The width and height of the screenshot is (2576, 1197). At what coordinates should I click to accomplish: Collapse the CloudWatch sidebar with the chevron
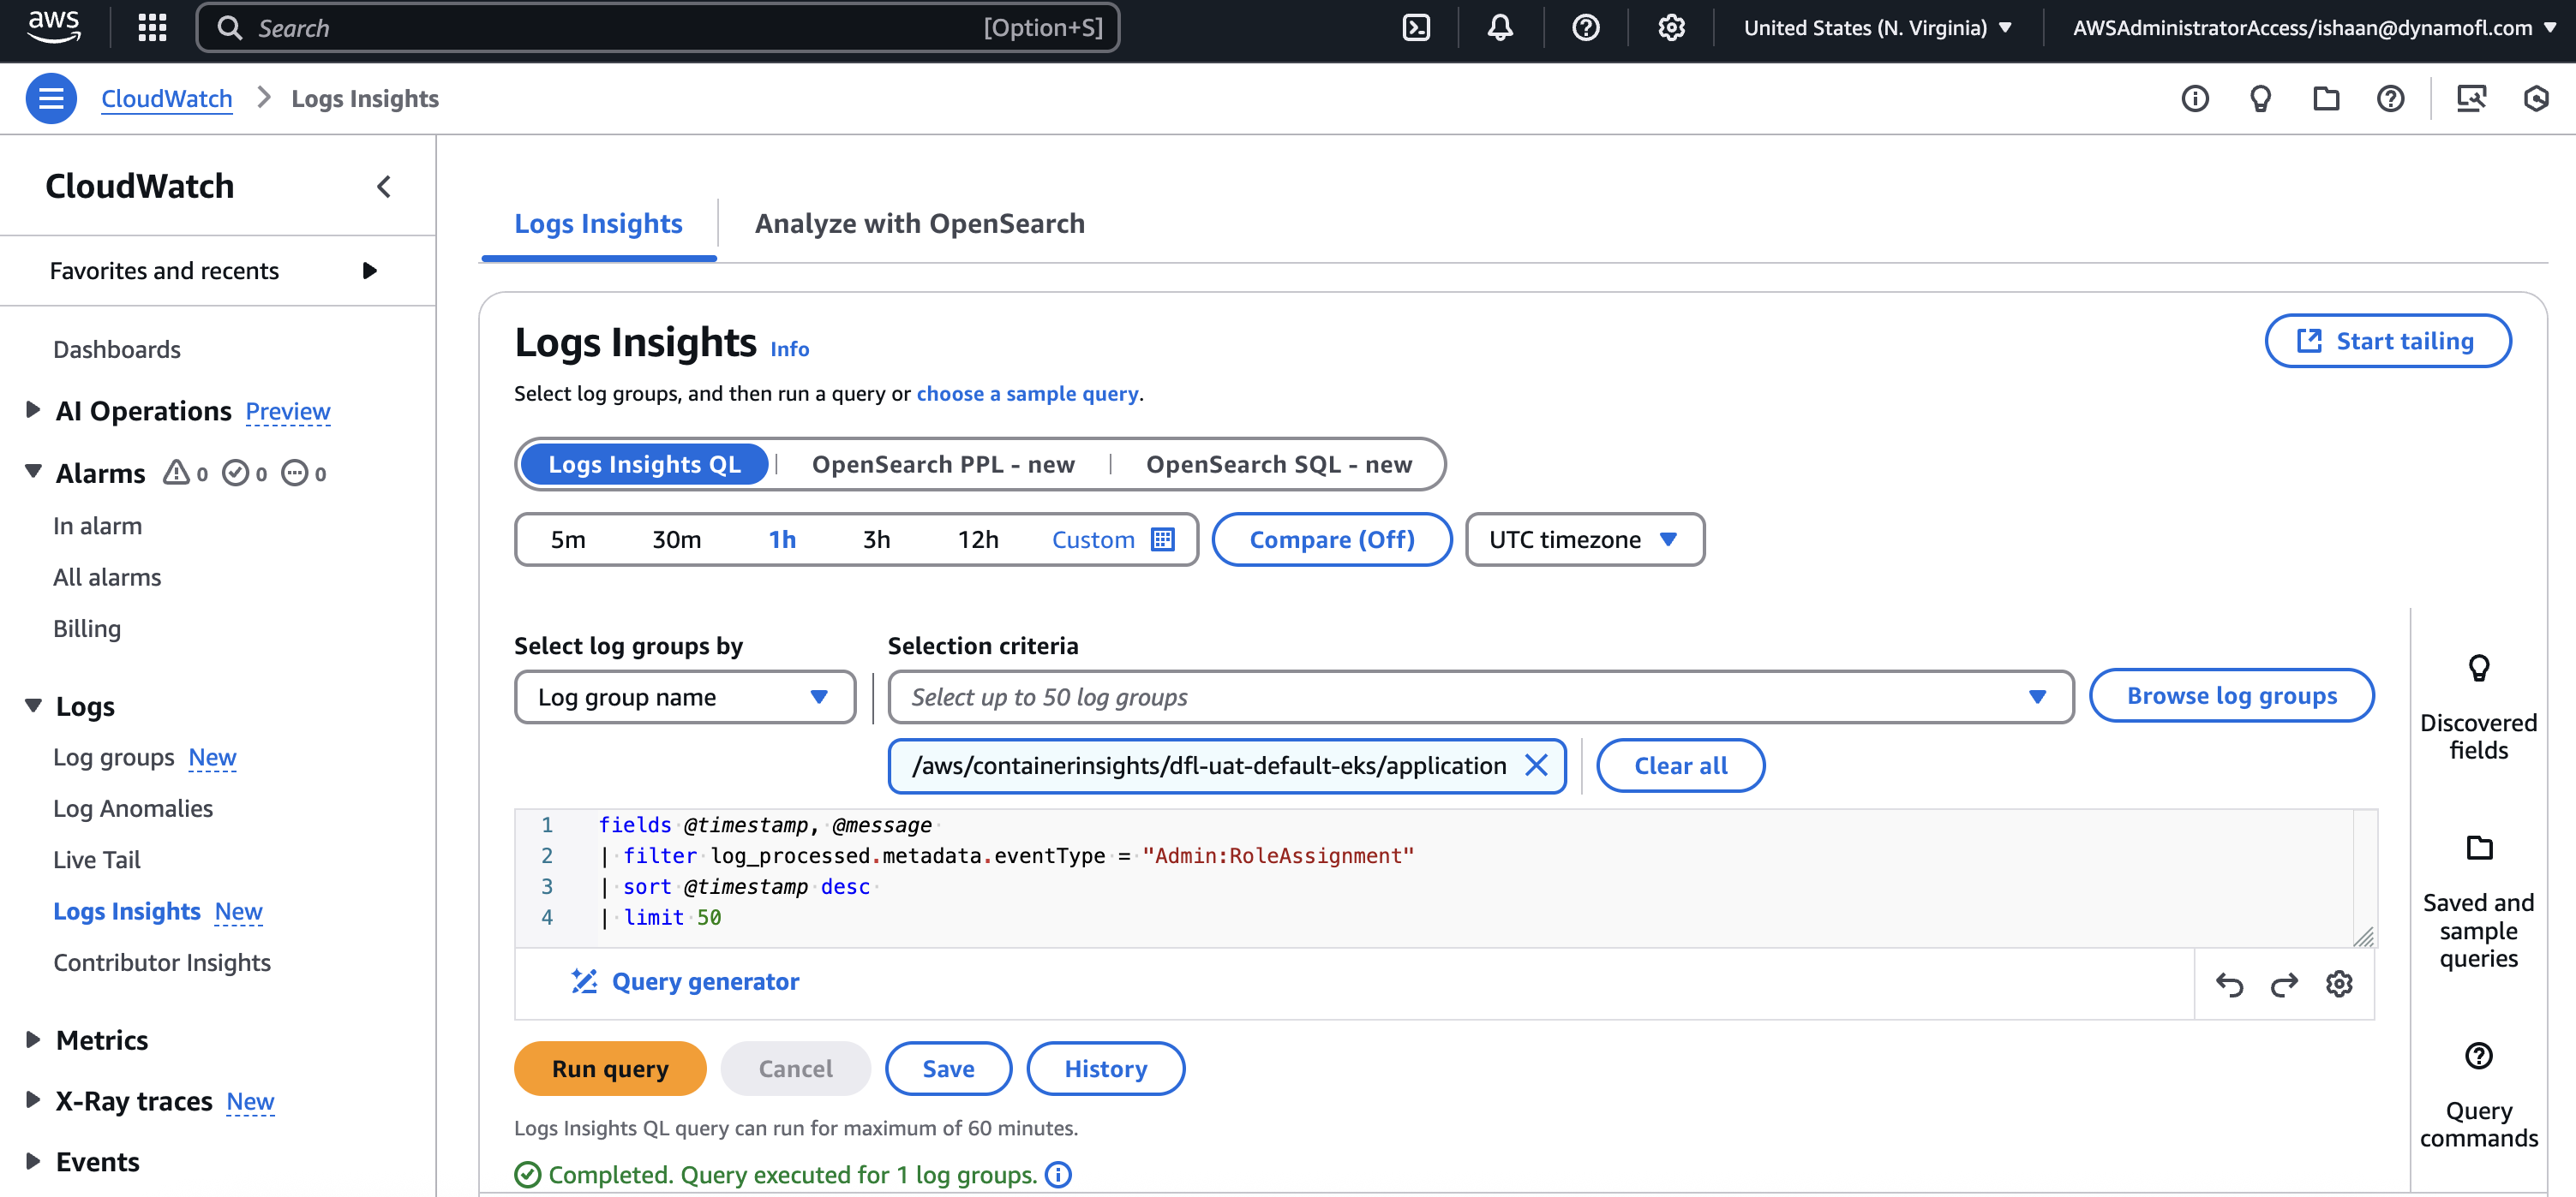(384, 187)
